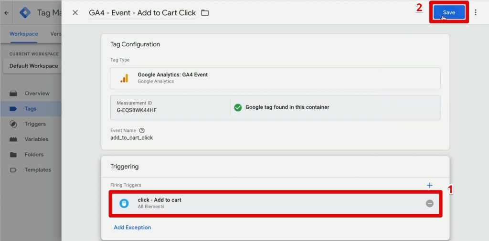Edit the tag name GA4 - Event - Add to Cart Click
489x241 pixels.
[142, 13]
